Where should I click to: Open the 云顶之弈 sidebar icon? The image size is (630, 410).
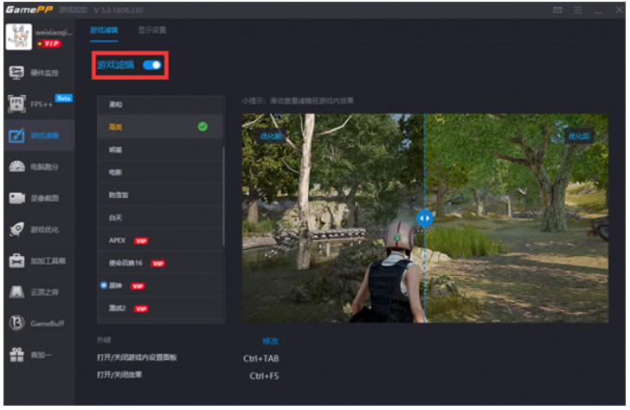point(17,292)
